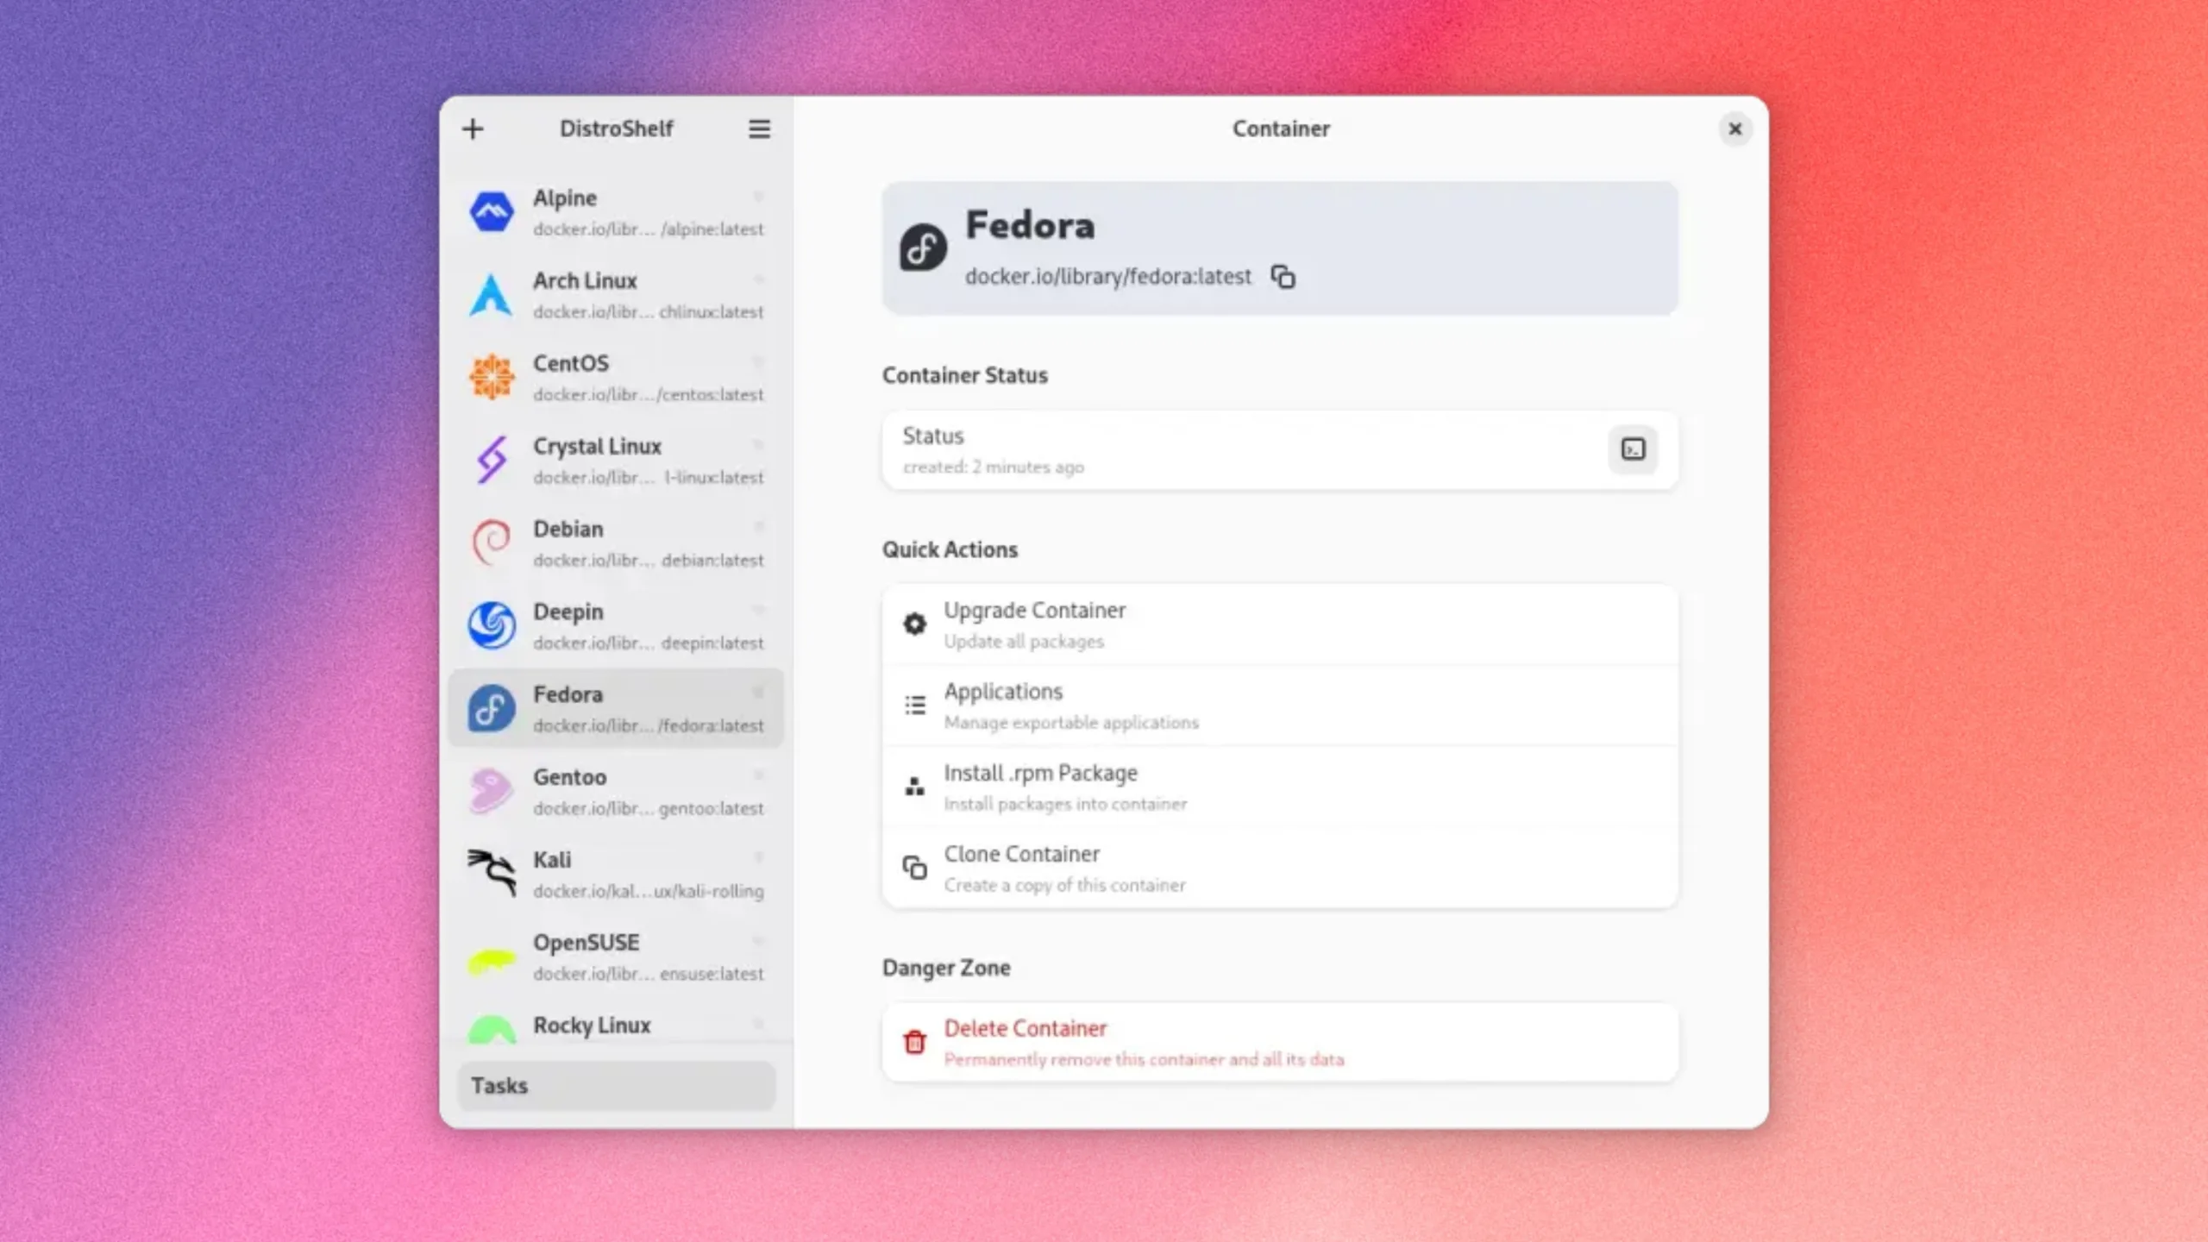2208x1242 pixels.
Task: Click the plus icon to create container
Action: [473, 129]
